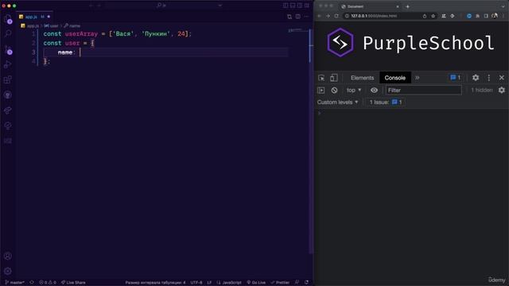The image size is (509, 286).
Task: Switch to the Console tab in DevTools
Action: 395,78
